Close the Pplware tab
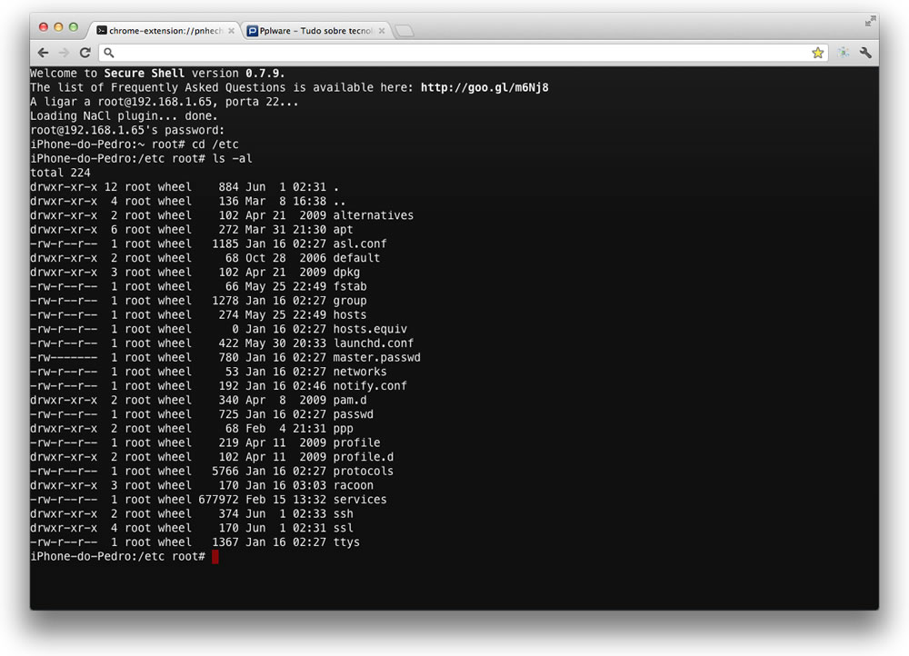909x656 pixels. [x=382, y=31]
